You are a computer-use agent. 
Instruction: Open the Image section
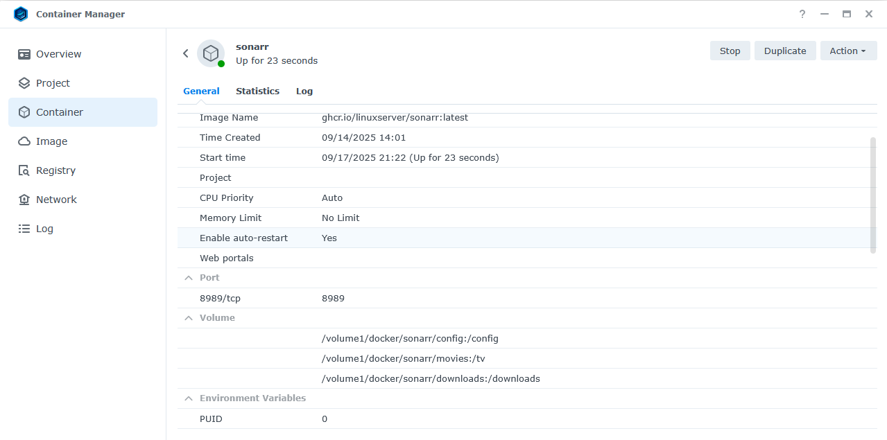[83, 141]
